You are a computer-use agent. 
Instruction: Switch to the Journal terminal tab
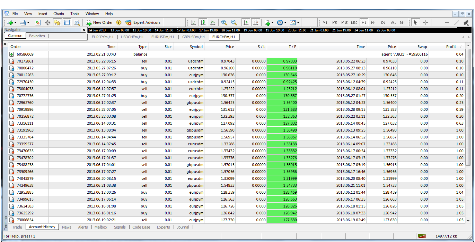tap(183, 227)
